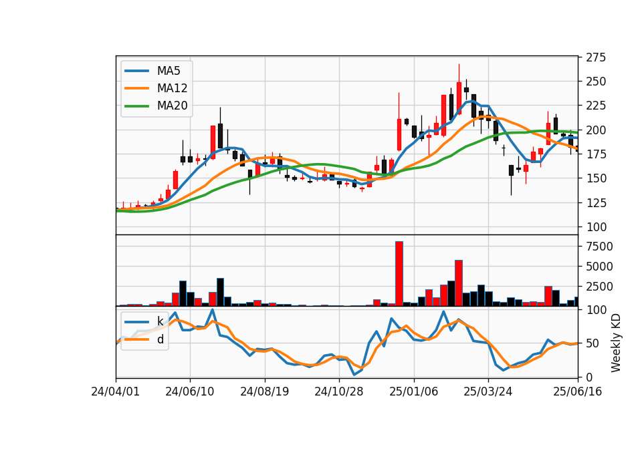The width and height of the screenshot is (642, 461).
Task: Click the 175 price axis tick
Action: pyautogui.click(x=596, y=154)
